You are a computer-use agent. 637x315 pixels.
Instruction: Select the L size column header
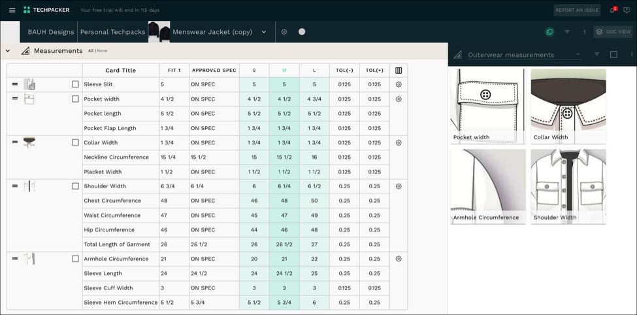click(x=314, y=71)
